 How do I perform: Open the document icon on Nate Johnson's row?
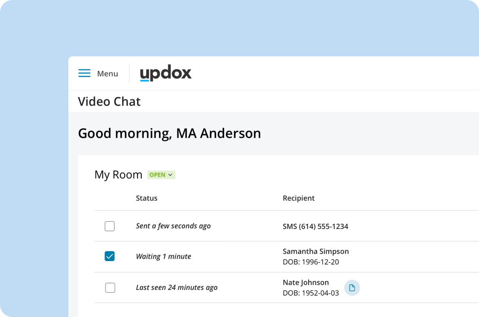[x=352, y=288]
